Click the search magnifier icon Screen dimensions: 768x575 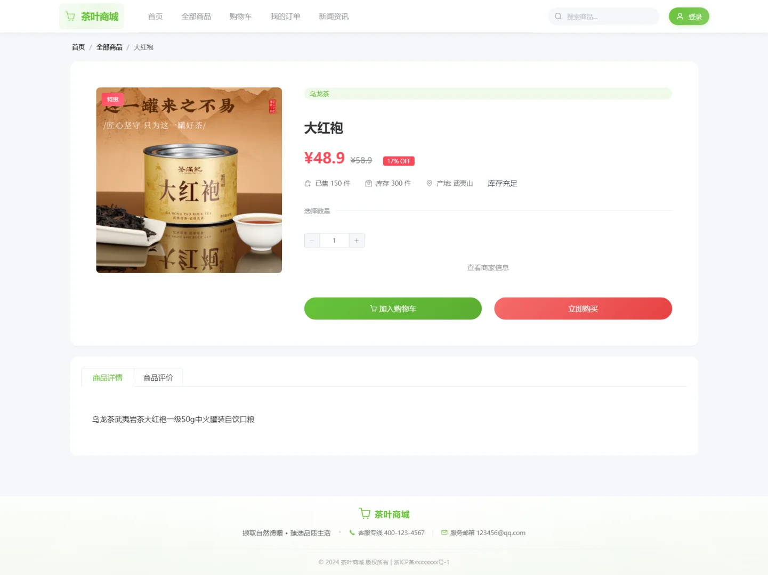(557, 17)
